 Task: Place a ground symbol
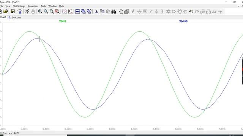click(x=139, y=11)
